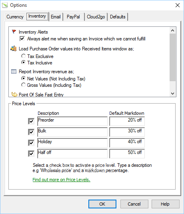The width and height of the screenshot is (184, 214).
Task: Open the Email tab
Action: [x=56, y=17]
